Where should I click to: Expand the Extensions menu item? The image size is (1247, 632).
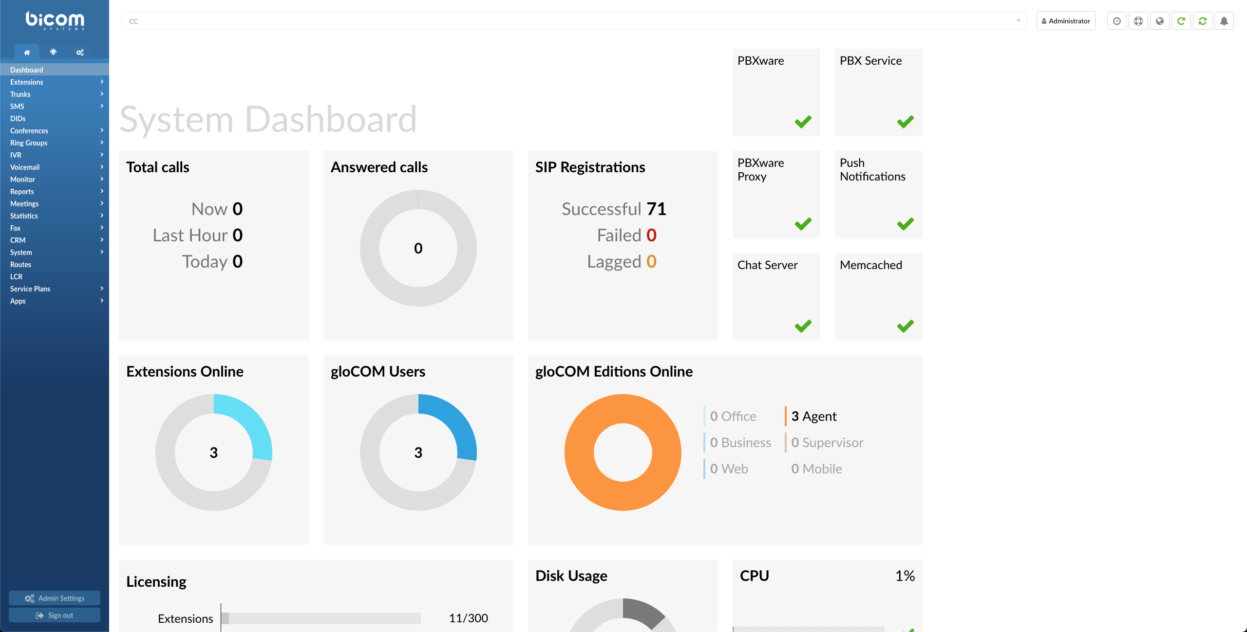click(x=54, y=81)
